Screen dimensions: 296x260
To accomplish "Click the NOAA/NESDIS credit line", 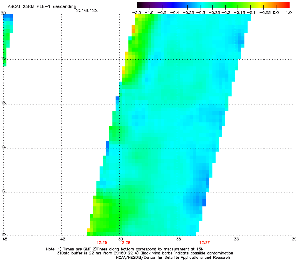I will coord(173,258).
